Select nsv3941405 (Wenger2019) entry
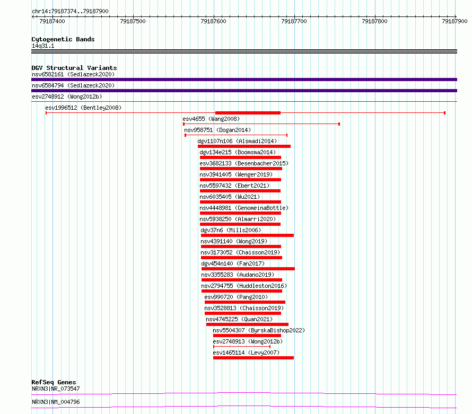The image size is (472, 414). pyautogui.click(x=236, y=174)
